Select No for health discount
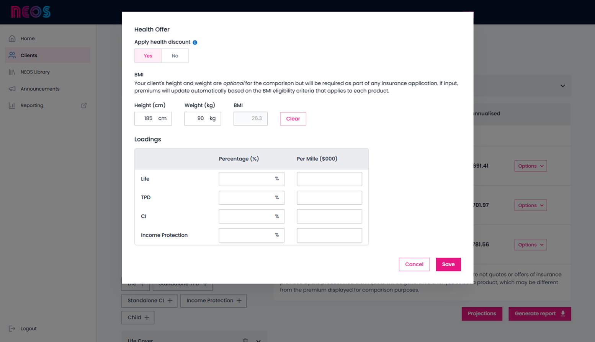This screenshot has height=342, width=595. coord(175,56)
